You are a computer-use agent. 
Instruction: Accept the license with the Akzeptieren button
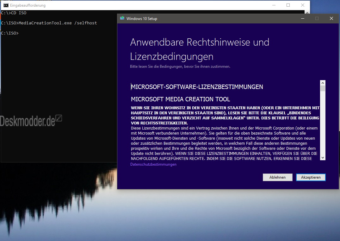(x=311, y=177)
